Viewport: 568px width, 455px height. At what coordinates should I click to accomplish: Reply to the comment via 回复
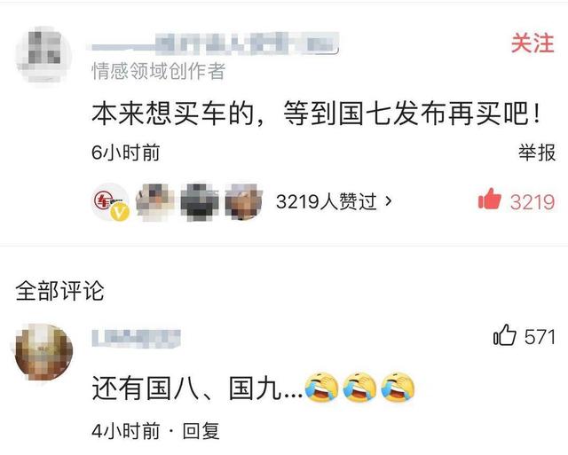pyautogui.click(x=201, y=431)
